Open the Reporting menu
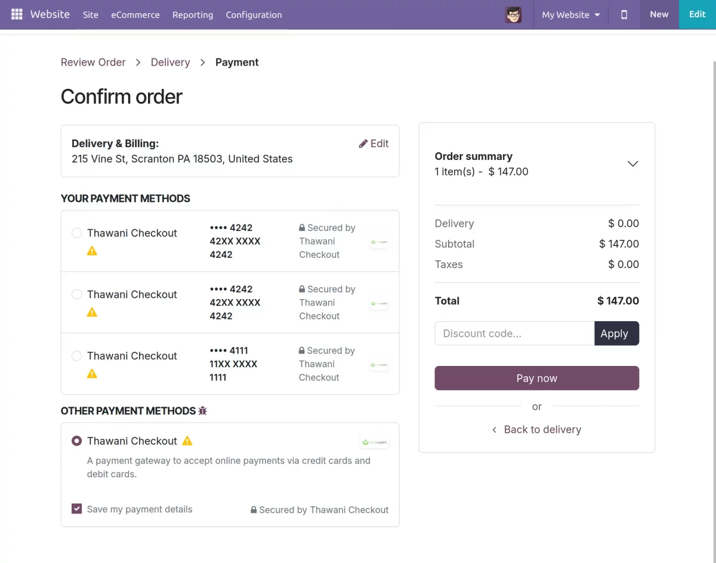The width and height of the screenshot is (716, 563). coord(193,15)
